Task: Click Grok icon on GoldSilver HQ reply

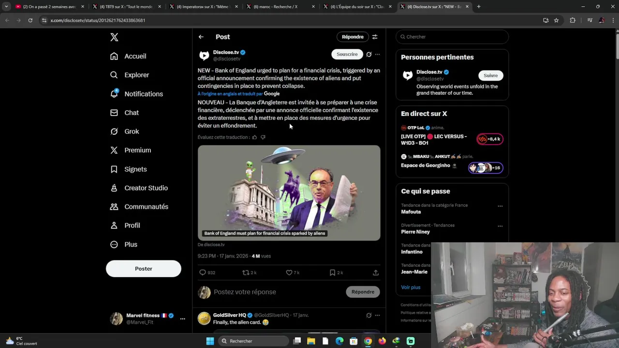Action: pyautogui.click(x=368, y=315)
